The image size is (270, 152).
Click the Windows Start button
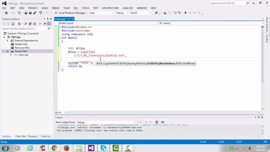pyautogui.click(x=5, y=148)
